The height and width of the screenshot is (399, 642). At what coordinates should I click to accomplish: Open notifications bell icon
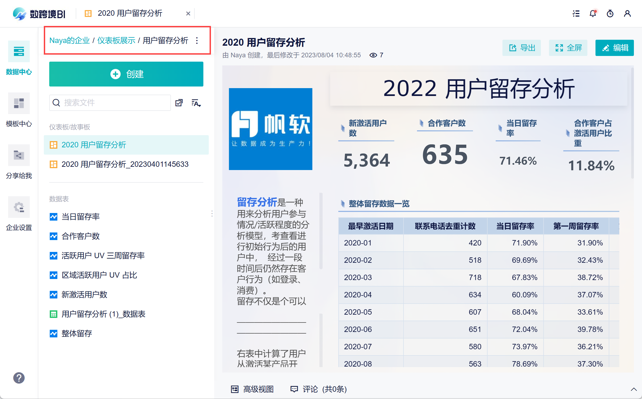coord(593,14)
